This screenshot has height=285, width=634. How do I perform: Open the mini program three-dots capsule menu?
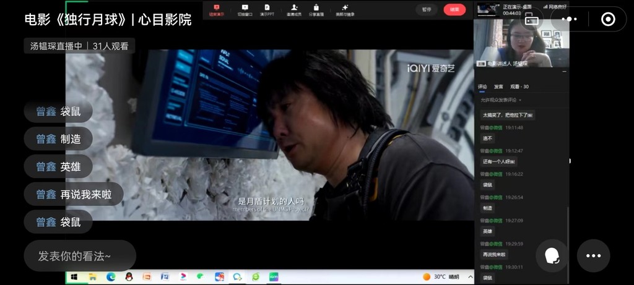570,19
